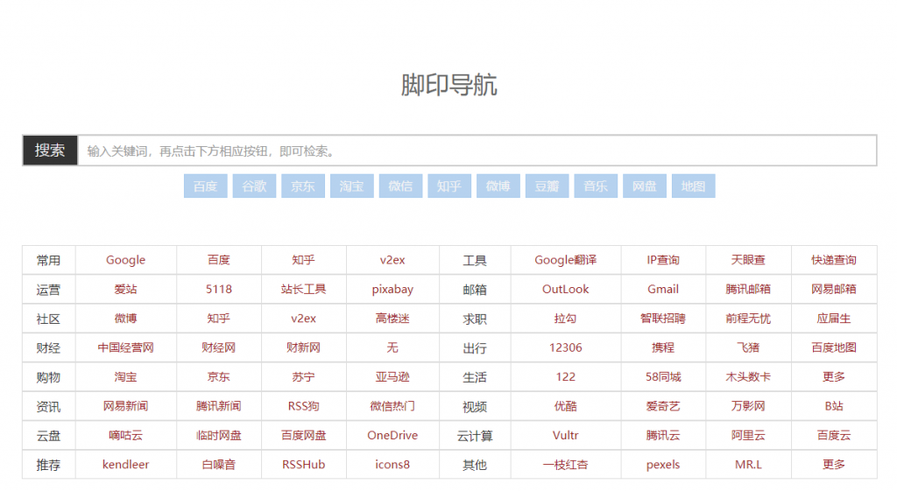The height and width of the screenshot is (491, 897).
Task: Select the 网盘 search button
Action: tap(644, 186)
